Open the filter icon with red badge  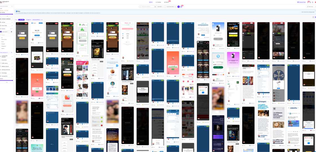pyautogui.click(x=181, y=7)
